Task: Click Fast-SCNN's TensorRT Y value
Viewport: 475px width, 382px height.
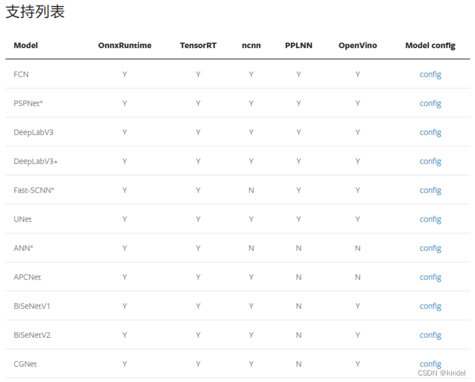Action: (x=198, y=191)
